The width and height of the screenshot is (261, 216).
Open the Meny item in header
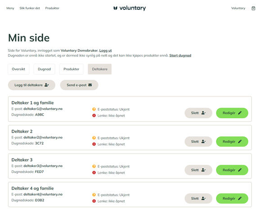coord(10,8)
